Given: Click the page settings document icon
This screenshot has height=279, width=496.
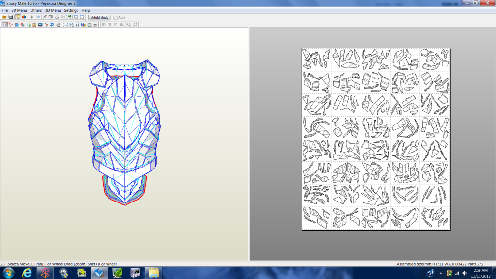Looking at the screenshot, I should (77, 25).
